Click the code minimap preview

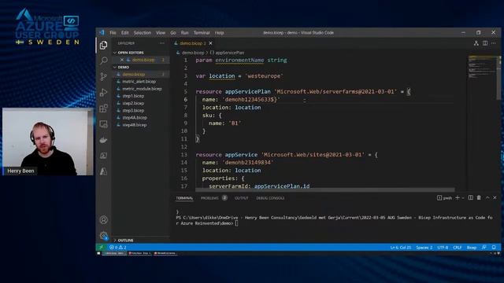[x=482, y=68]
